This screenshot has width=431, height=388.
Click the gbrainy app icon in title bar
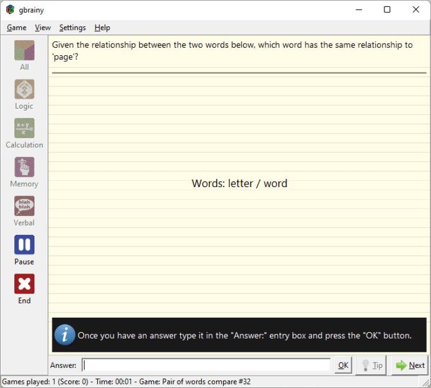(x=10, y=10)
